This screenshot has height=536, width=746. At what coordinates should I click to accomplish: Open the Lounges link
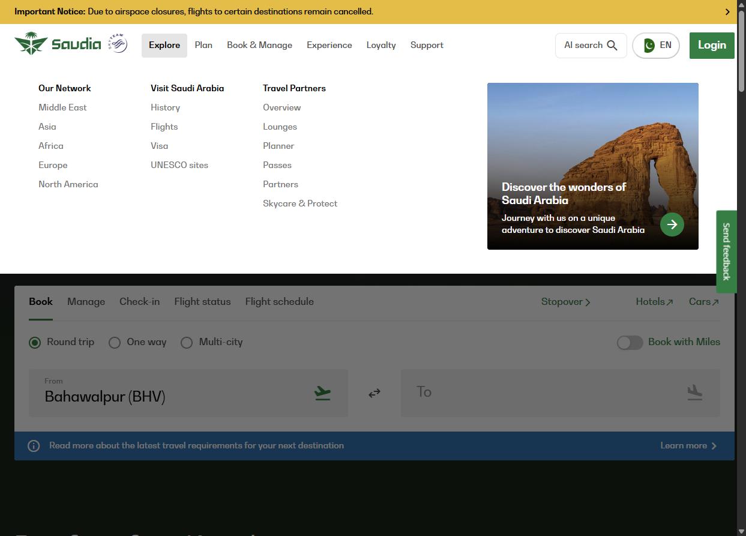(280, 127)
